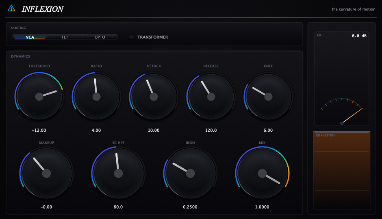Click the Threshold knob
The image size is (382, 219).
[x=39, y=97]
